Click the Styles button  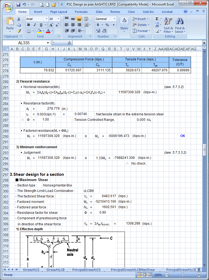click(124, 25)
